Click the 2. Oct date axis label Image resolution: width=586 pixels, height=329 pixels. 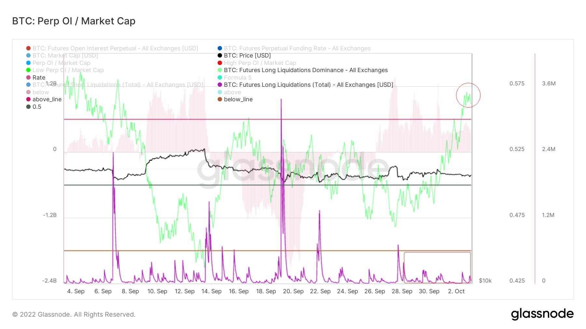pos(456,291)
